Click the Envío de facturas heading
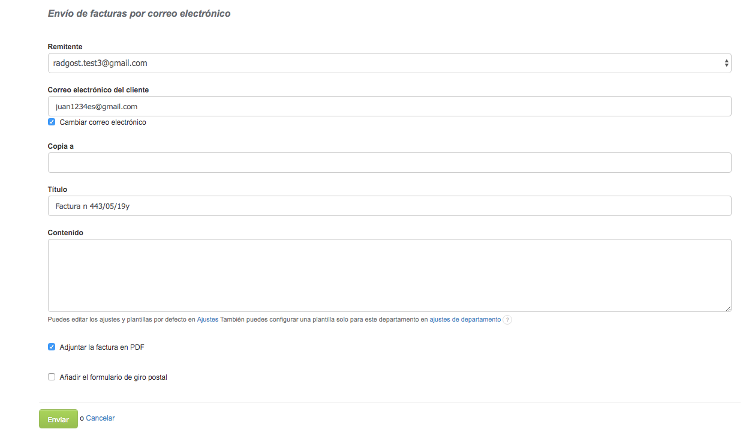The width and height of the screenshot is (755, 438). point(139,13)
